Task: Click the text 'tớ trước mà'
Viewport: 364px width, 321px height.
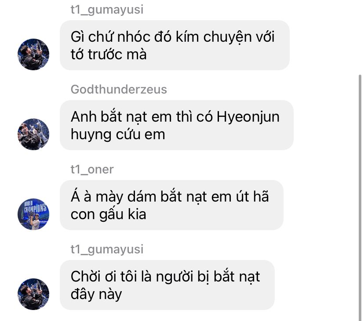Action: [109, 55]
